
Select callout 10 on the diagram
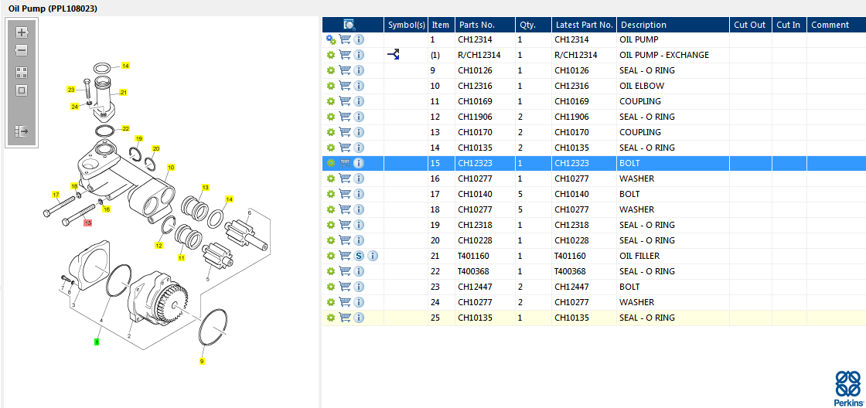coord(171,167)
